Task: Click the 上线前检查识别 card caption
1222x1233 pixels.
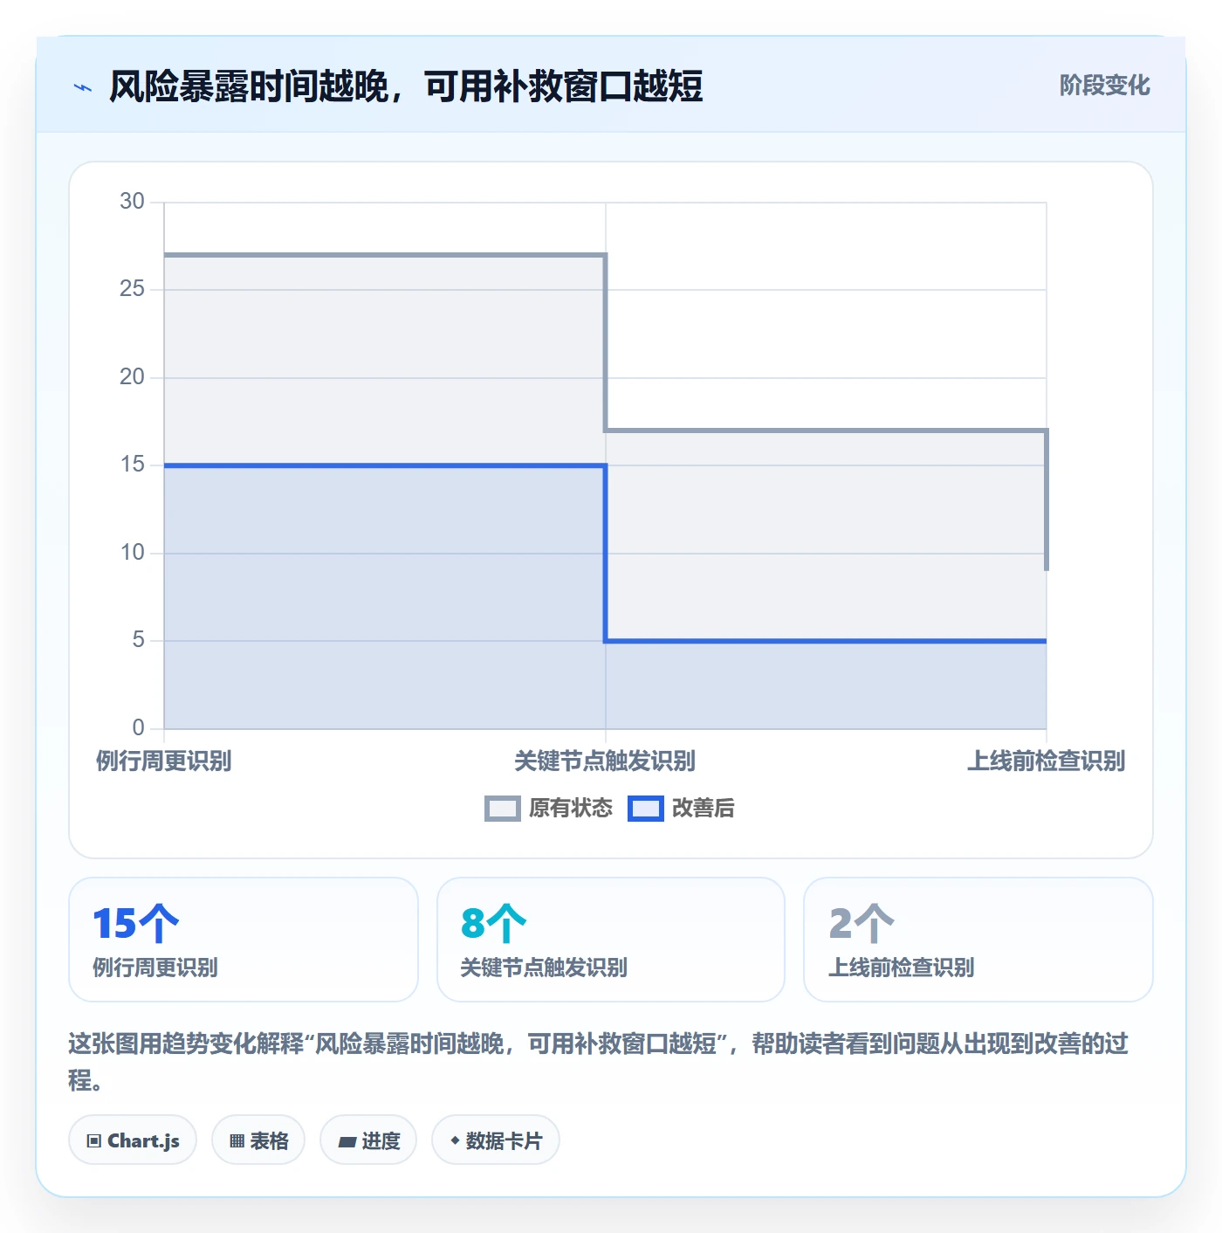Action: (x=902, y=968)
